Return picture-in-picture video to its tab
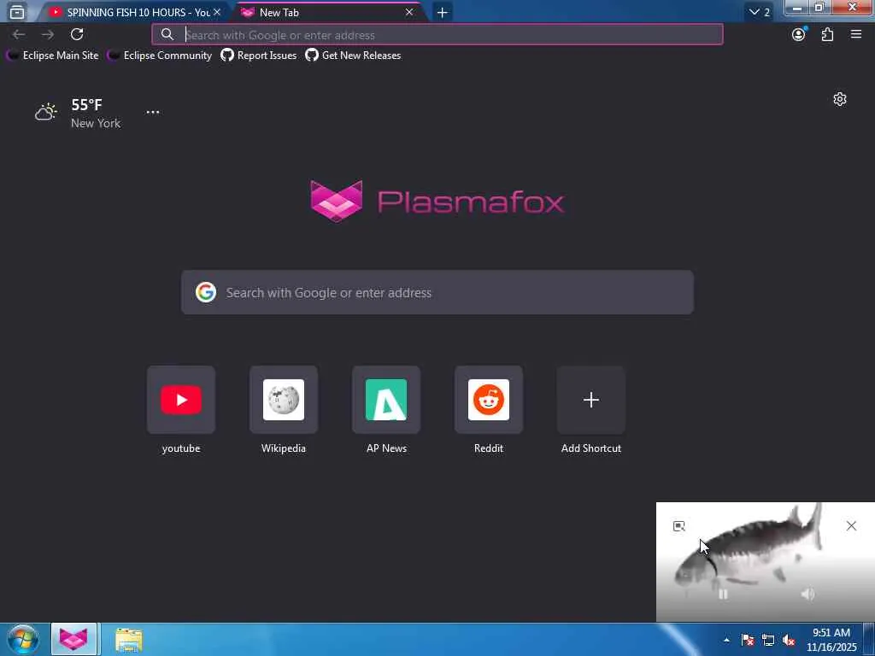875x656 pixels. coord(678,526)
